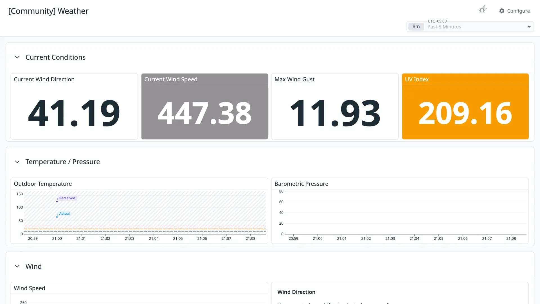Click the 41.19 wind direction value
540x304 pixels.
click(74, 113)
